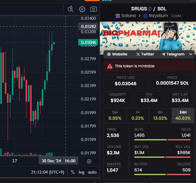Click the BUY VOL value $1.1M

click(x=139, y=153)
